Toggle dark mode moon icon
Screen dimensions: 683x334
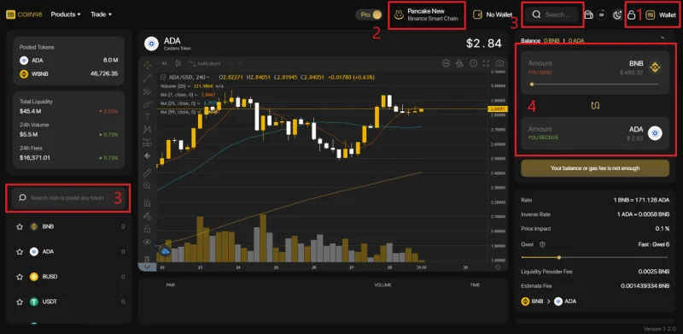[x=616, y=15]
